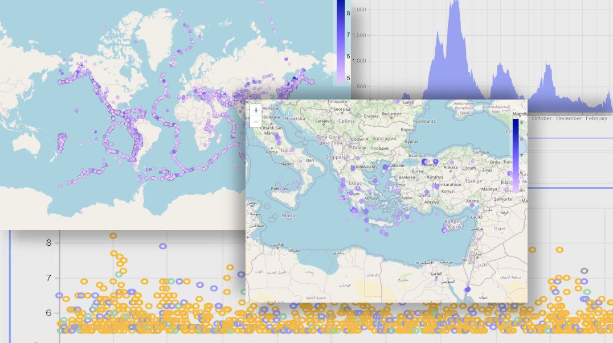Click the blue Magnitude legend beside world map
The width and height of the screenshot is (613, 343).
click(x=341, y=40)
